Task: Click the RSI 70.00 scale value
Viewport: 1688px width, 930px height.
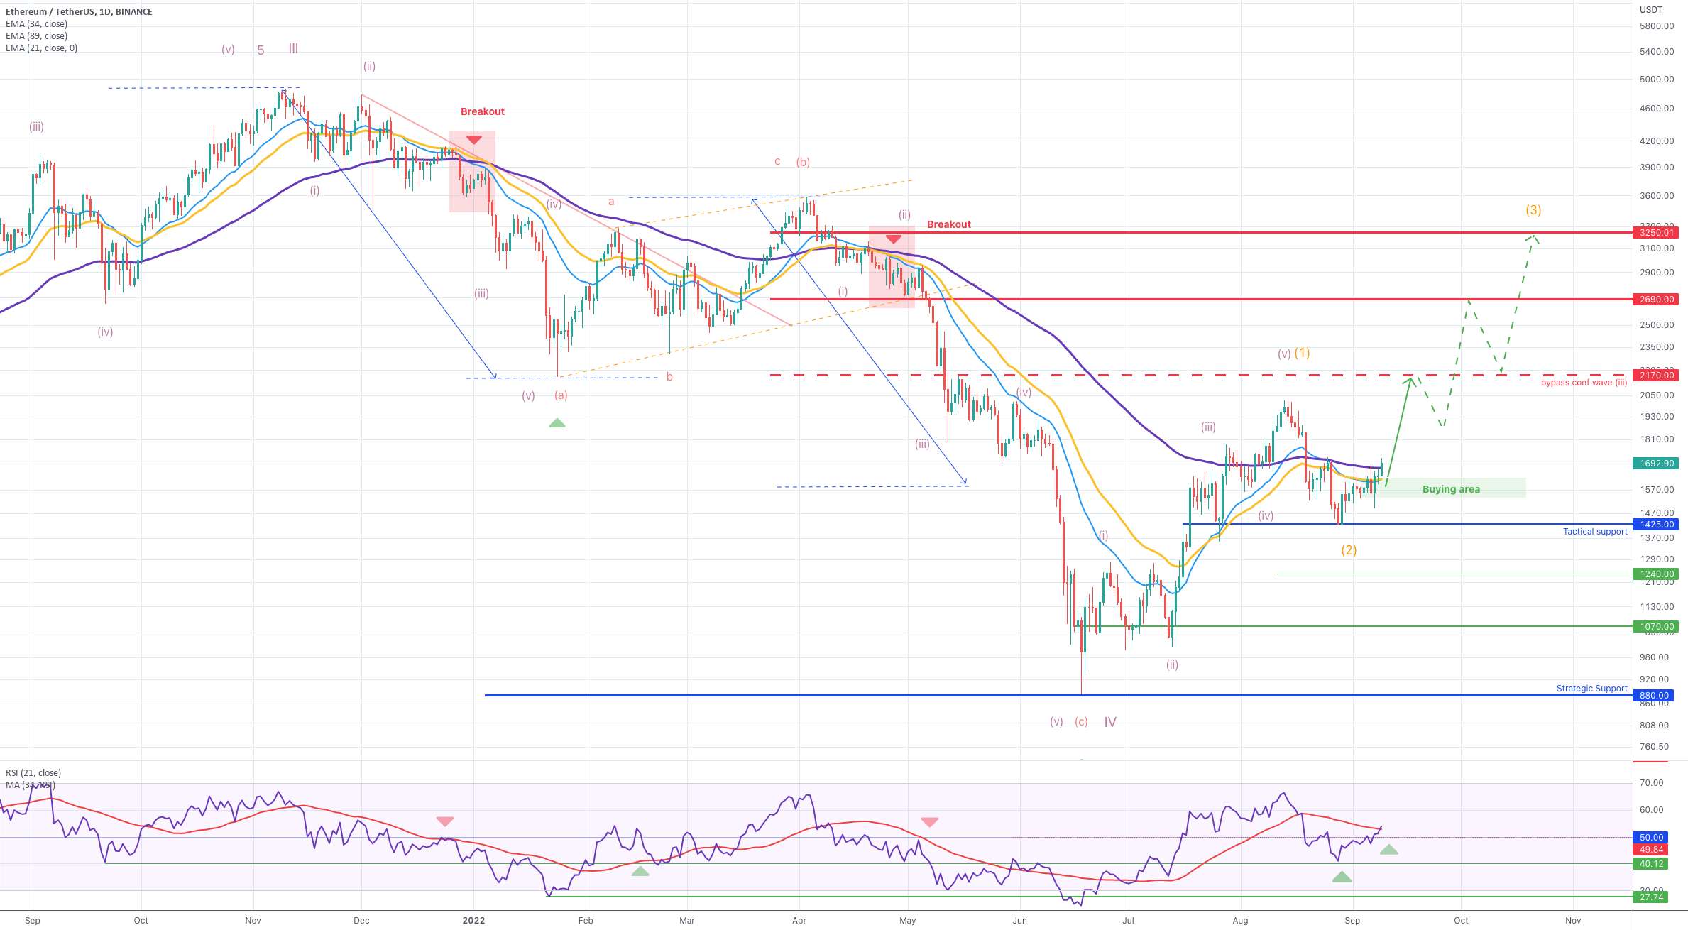Action: pos(1651,783)
